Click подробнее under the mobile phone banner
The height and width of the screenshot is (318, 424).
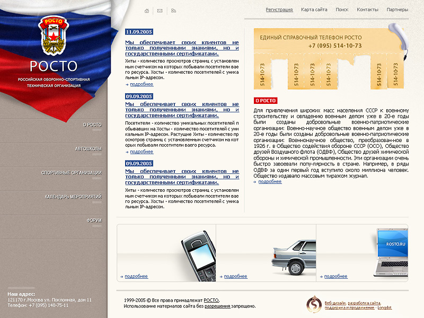pyautogui.click(x=136, y=276)
